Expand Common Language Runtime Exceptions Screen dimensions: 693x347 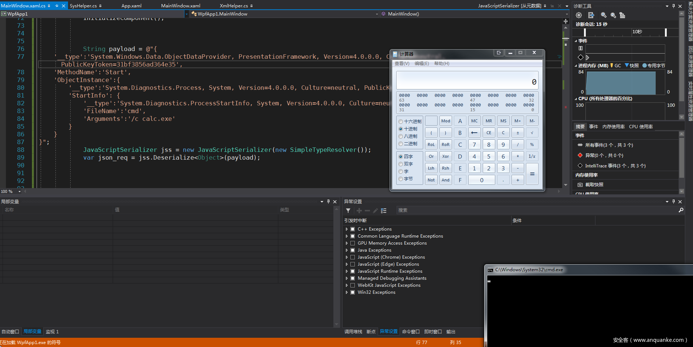point(347,236)
